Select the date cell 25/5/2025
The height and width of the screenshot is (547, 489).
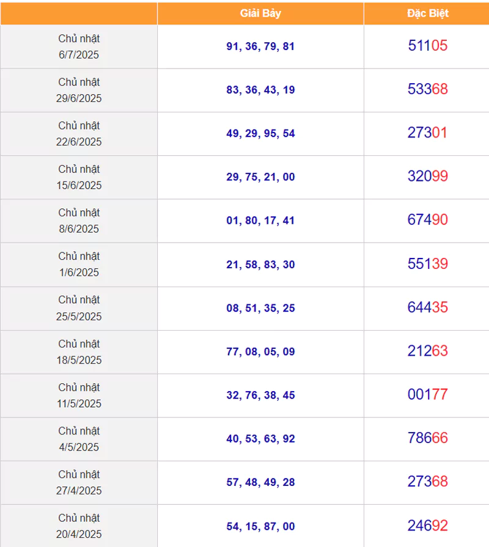[79, 308]
